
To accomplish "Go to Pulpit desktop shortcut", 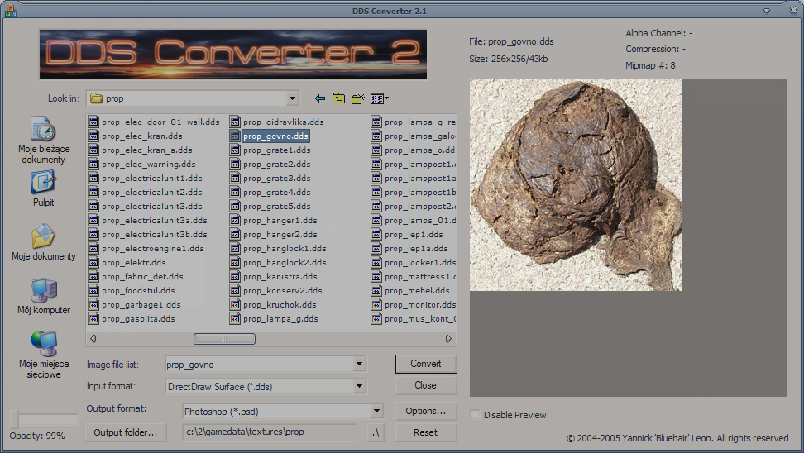I will pyautogui.click(x=43, y=188).
